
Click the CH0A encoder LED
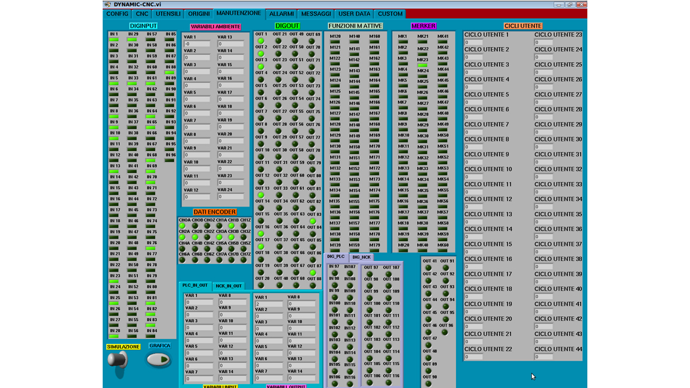click(x=182, y=226)
